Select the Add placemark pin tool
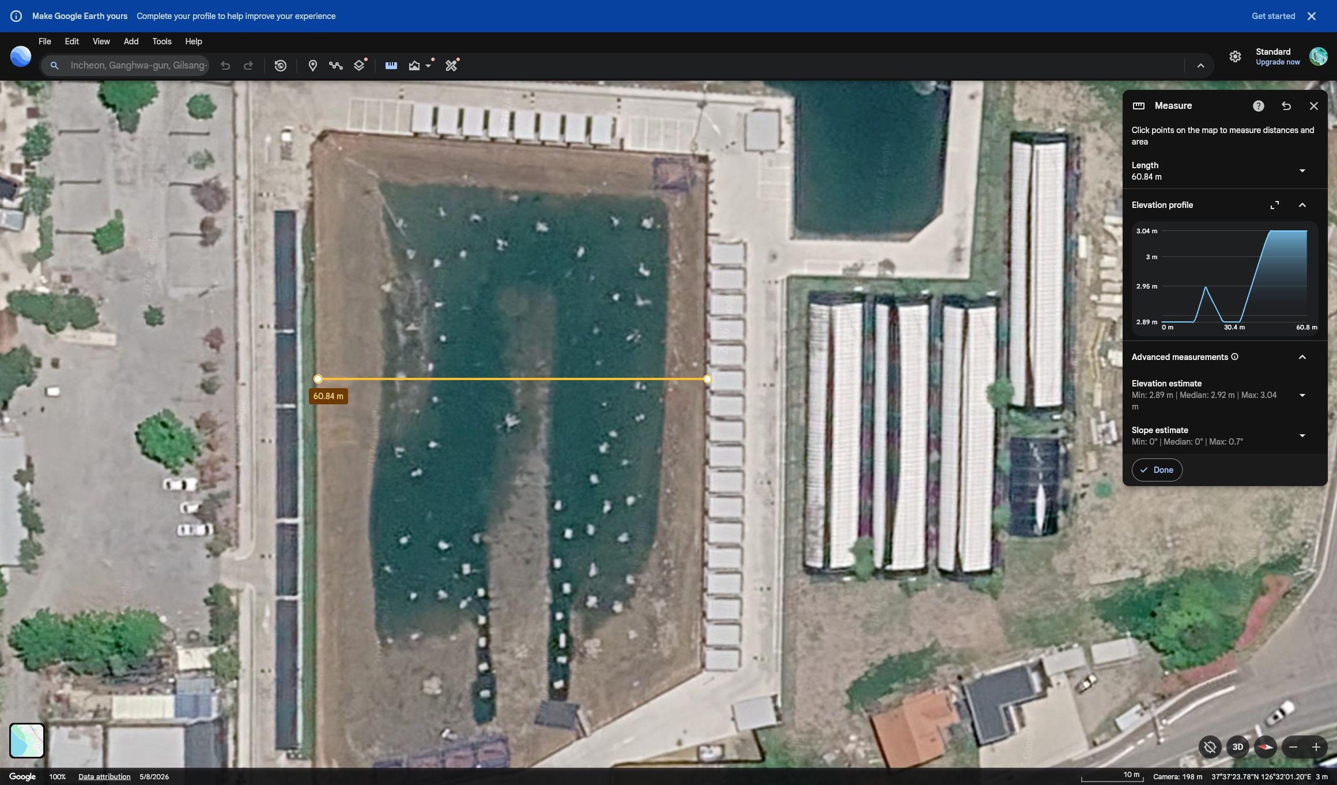This screenshot has width=1337, height=785. pos(313,66)
